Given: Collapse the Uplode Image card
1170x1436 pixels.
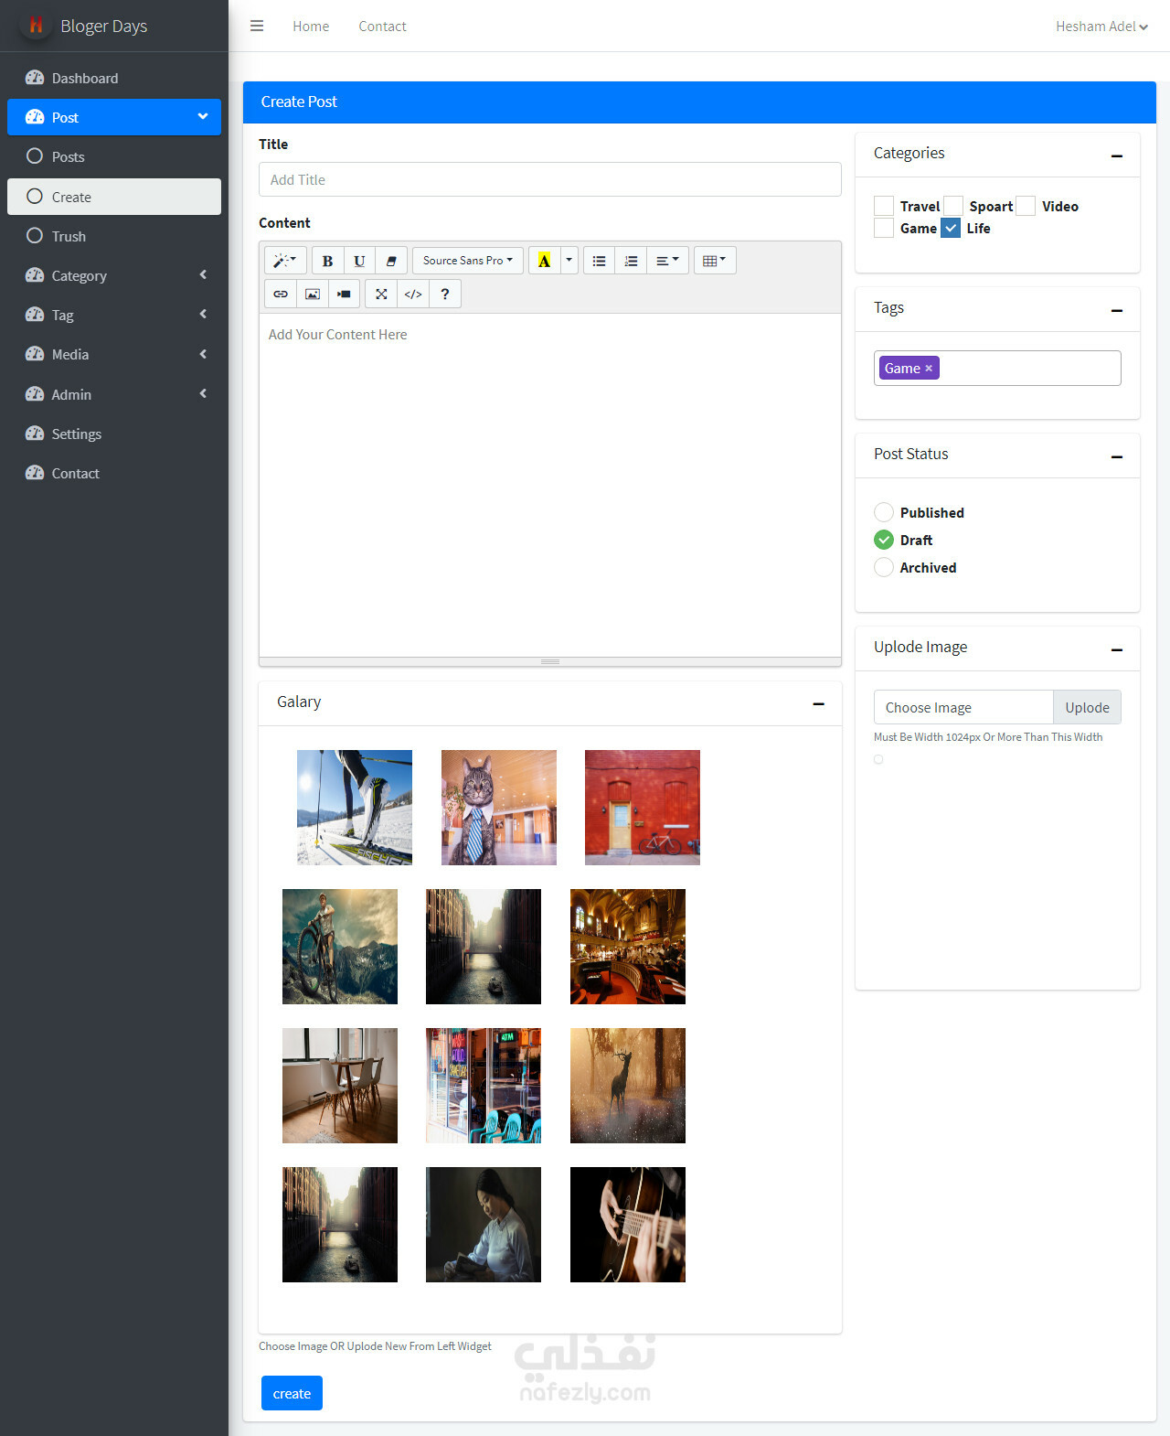Looking at the screenshot, I should click(1117, 649).
